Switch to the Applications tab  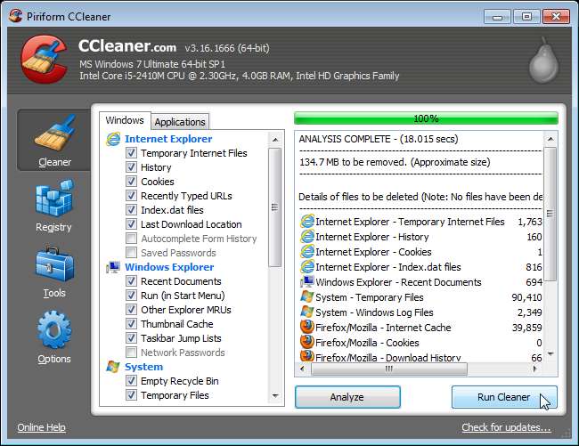pos(180,122)
